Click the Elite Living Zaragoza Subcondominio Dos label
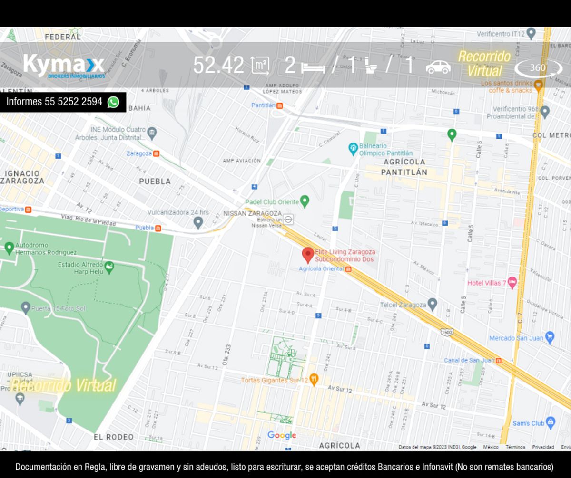This screenshot has width=571, height=478. click(x=345, y=255)
